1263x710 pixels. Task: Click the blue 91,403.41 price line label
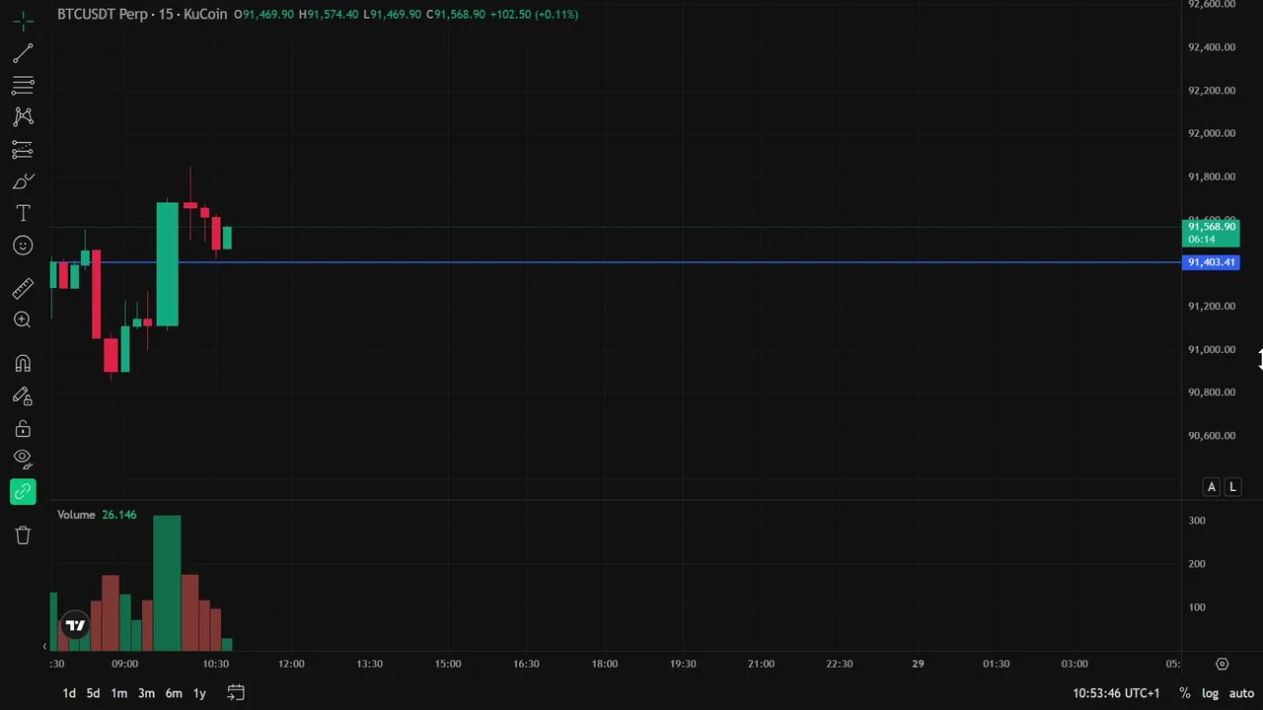[x=1211, y=262]
